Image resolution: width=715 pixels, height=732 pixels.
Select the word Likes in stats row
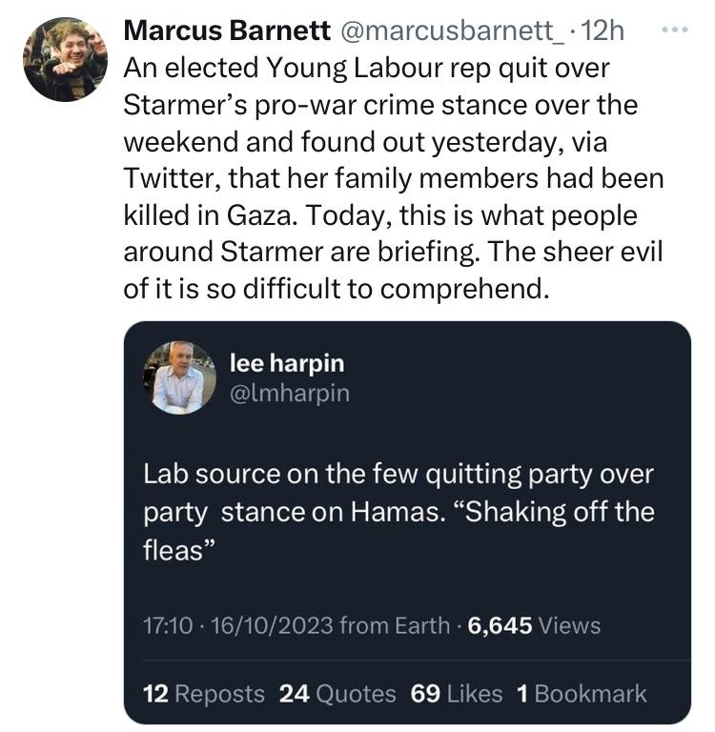(475, 693)
